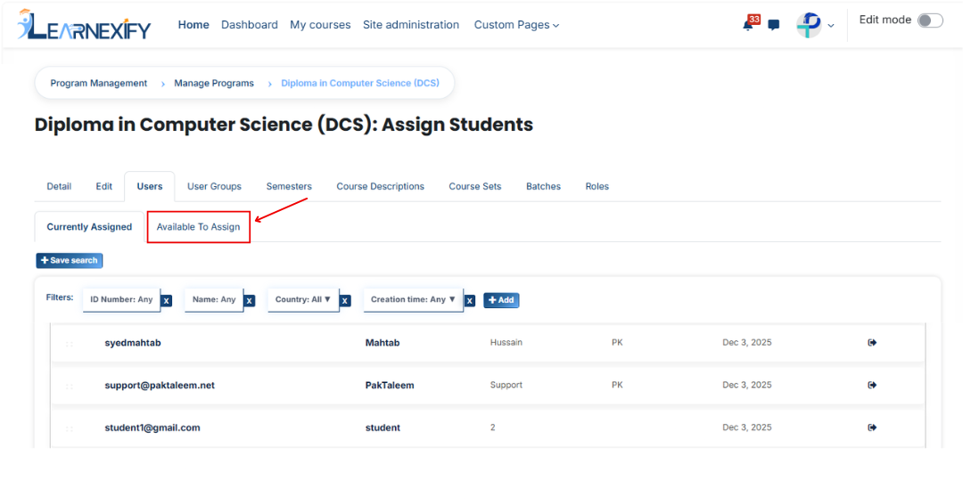Image resolution: width=963 pixels, height=504 pixels.
Task: Select the Currently Assigned sub-tab
Action: click(x=90, y=227)
